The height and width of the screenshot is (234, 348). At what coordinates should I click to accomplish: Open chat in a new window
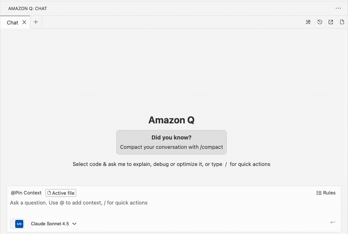tap(331, 22)
